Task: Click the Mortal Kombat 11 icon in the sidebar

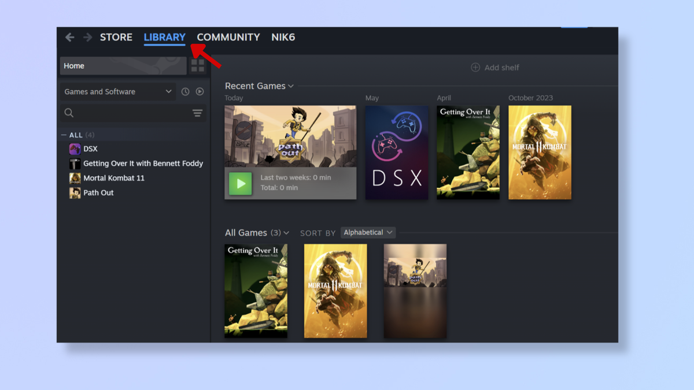Action: pyautogui.click(x=75, y=178)
